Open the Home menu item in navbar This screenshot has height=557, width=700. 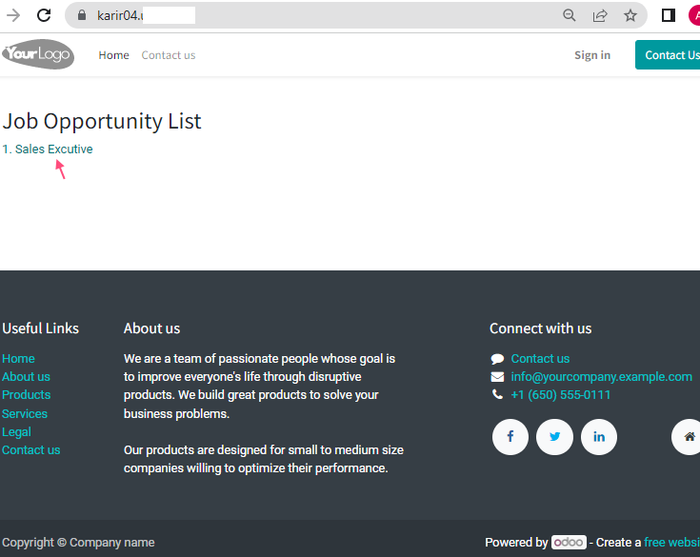point(114,55)
